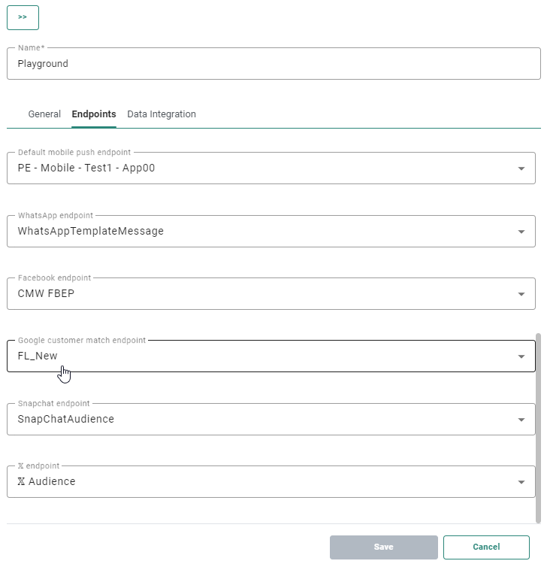The width and height of the screenshot is (544, 567).
Task: Click the Facebook endpoint dropdown arrow
Action: 521,294
